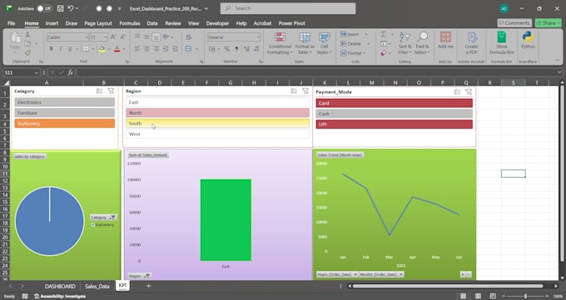The image size is (566, 300).
Task: Switch to the Sales_Data sheet tab
Action: 97,287
